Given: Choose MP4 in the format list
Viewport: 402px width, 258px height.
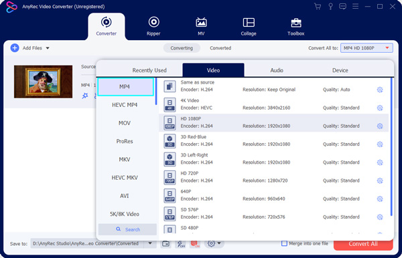Looking at the screenshot, I should (x=126, y=87).
